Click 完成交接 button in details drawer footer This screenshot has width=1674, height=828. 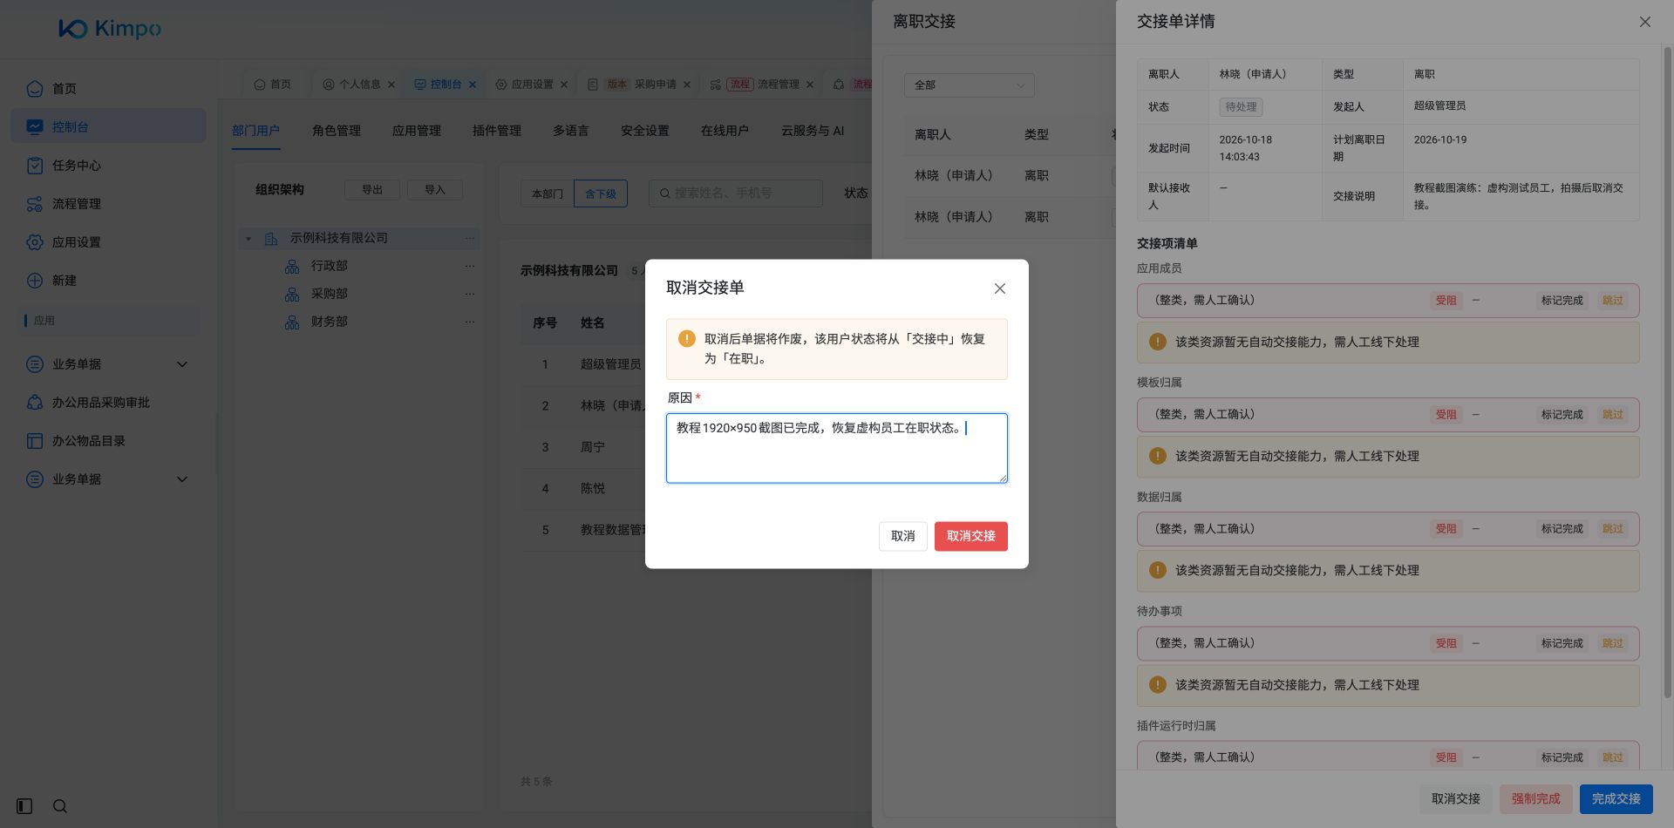tap(1616, 798)
